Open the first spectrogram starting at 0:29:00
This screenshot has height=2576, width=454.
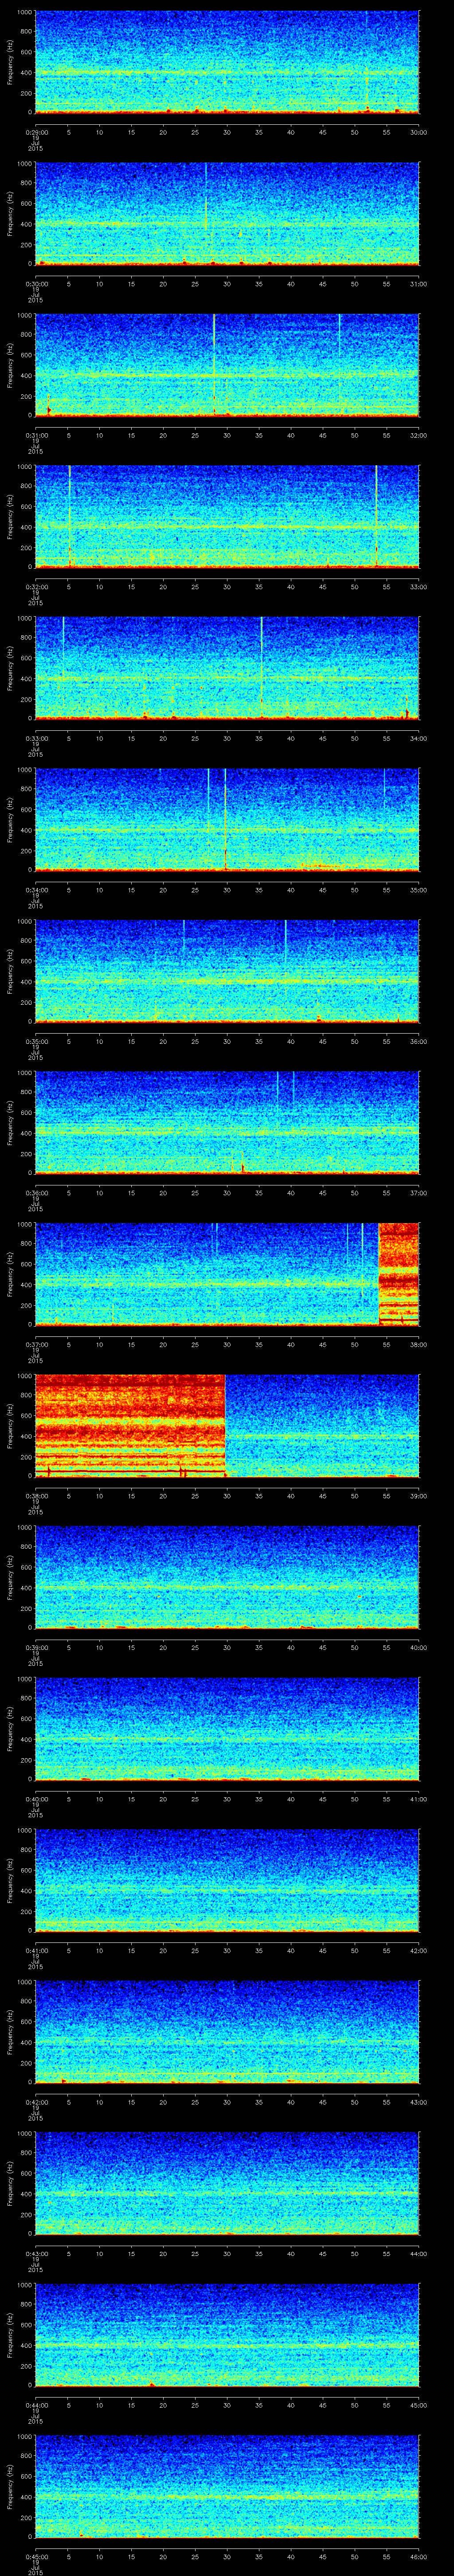point(227,62)
